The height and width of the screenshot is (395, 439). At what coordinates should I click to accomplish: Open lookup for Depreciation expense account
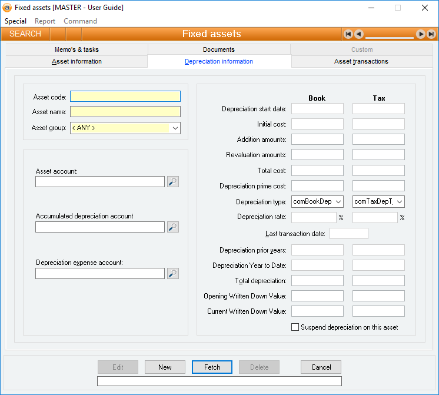172,273
